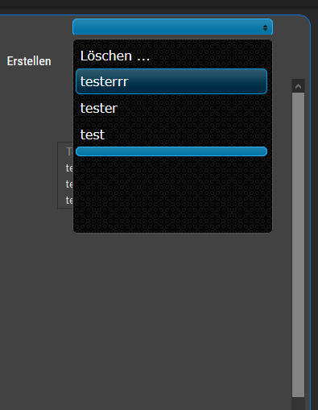The height and width of the screenshot is (410, 318).
Task: Click the dark scrollbar track below the thumb
Action: (x=298, y=404)
